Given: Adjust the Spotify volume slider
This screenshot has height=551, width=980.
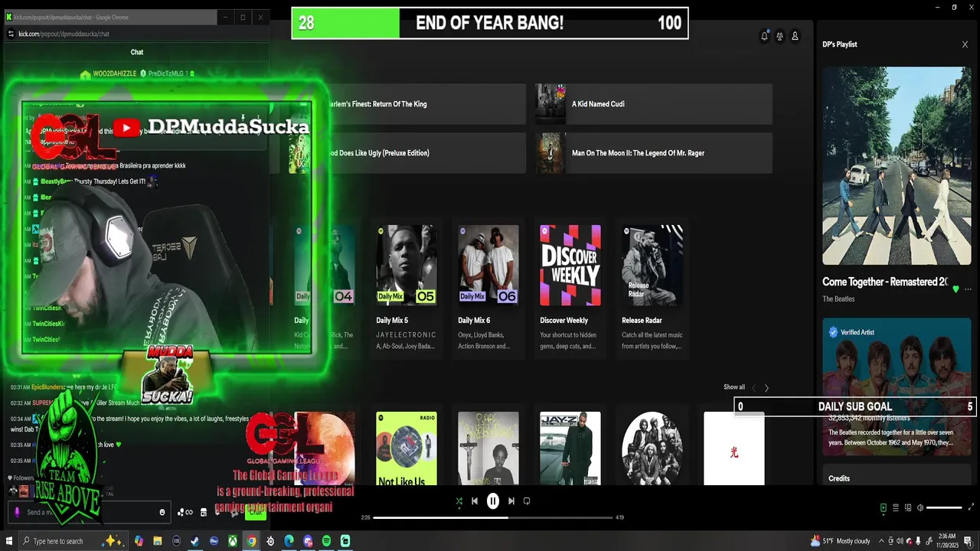Looking at the screenshot, I should [x=944, y=507].
